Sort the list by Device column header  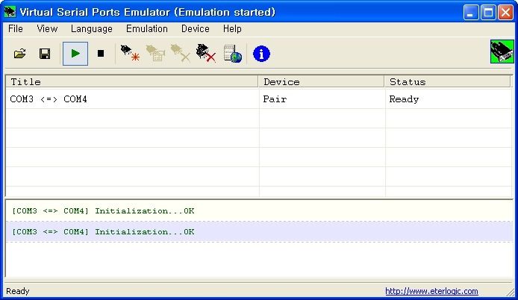tap(321, 81)
